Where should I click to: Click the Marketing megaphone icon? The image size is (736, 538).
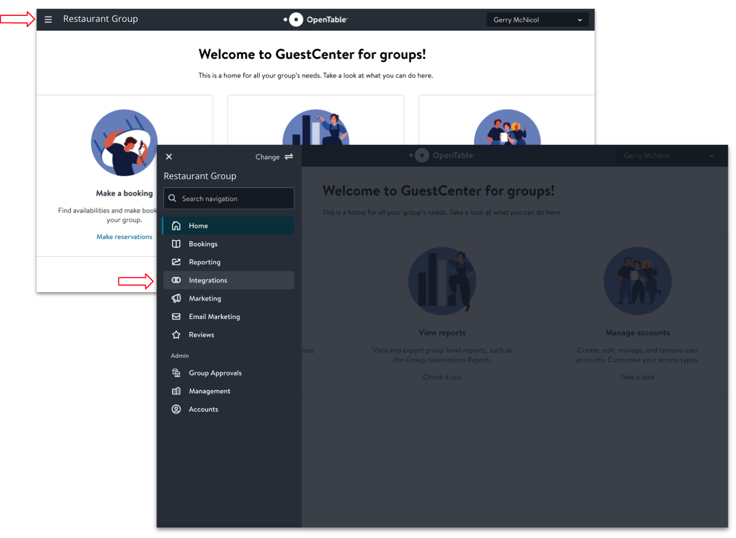click(176, 298)
